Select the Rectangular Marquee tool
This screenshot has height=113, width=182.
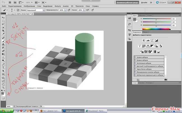pos(3,21)
